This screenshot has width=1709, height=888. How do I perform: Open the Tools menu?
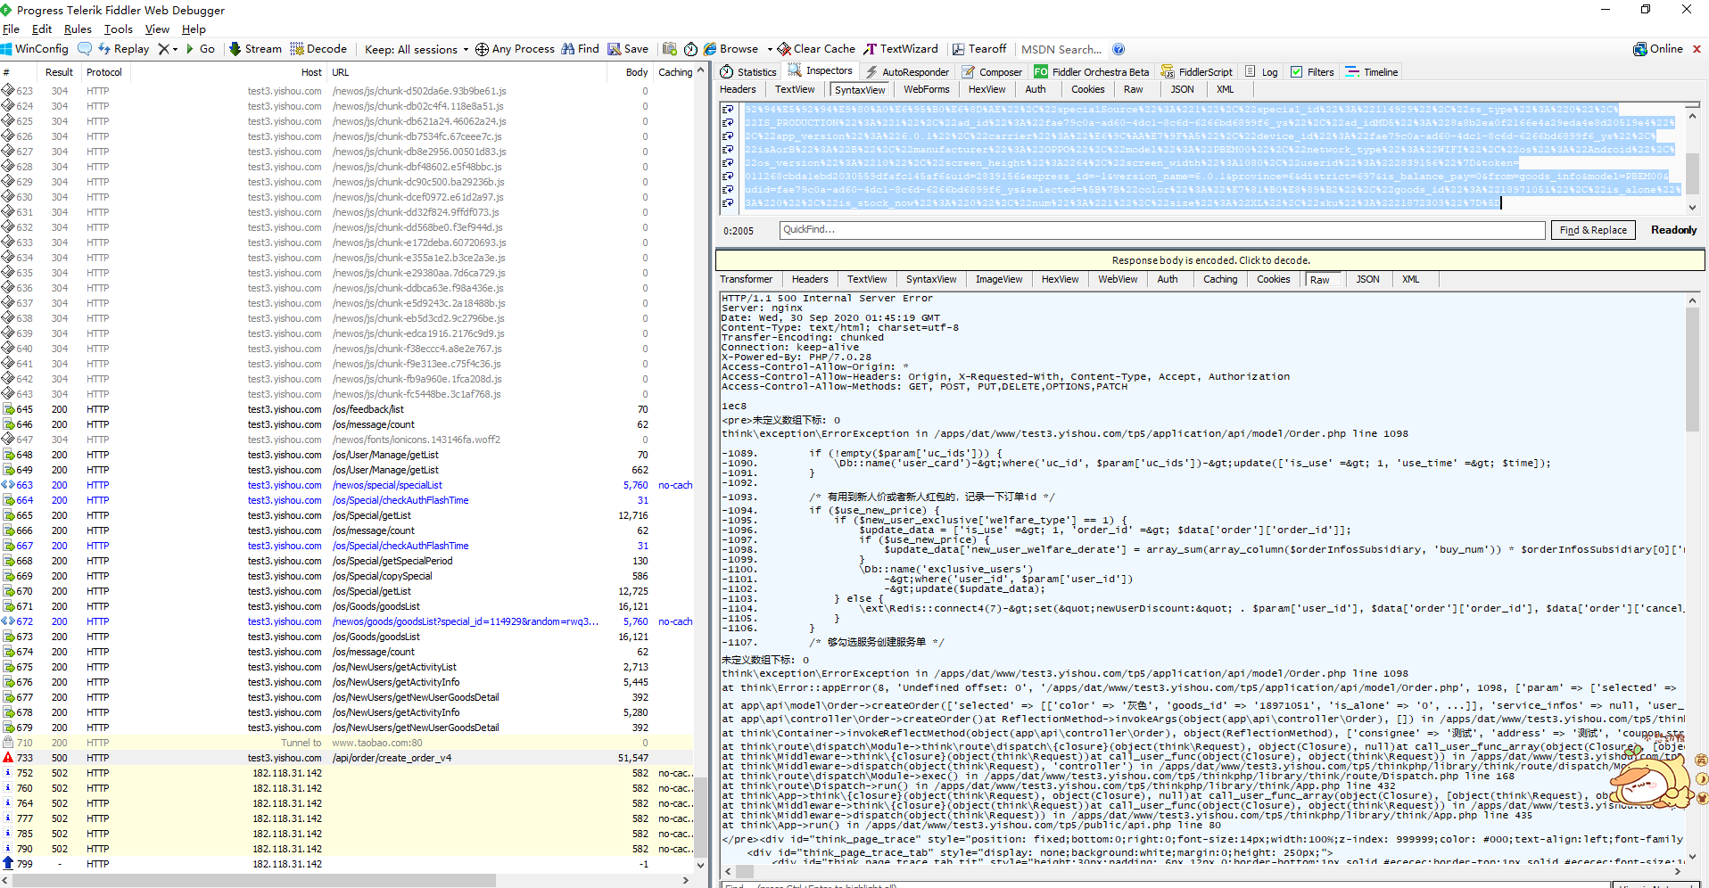click(119, 29)
